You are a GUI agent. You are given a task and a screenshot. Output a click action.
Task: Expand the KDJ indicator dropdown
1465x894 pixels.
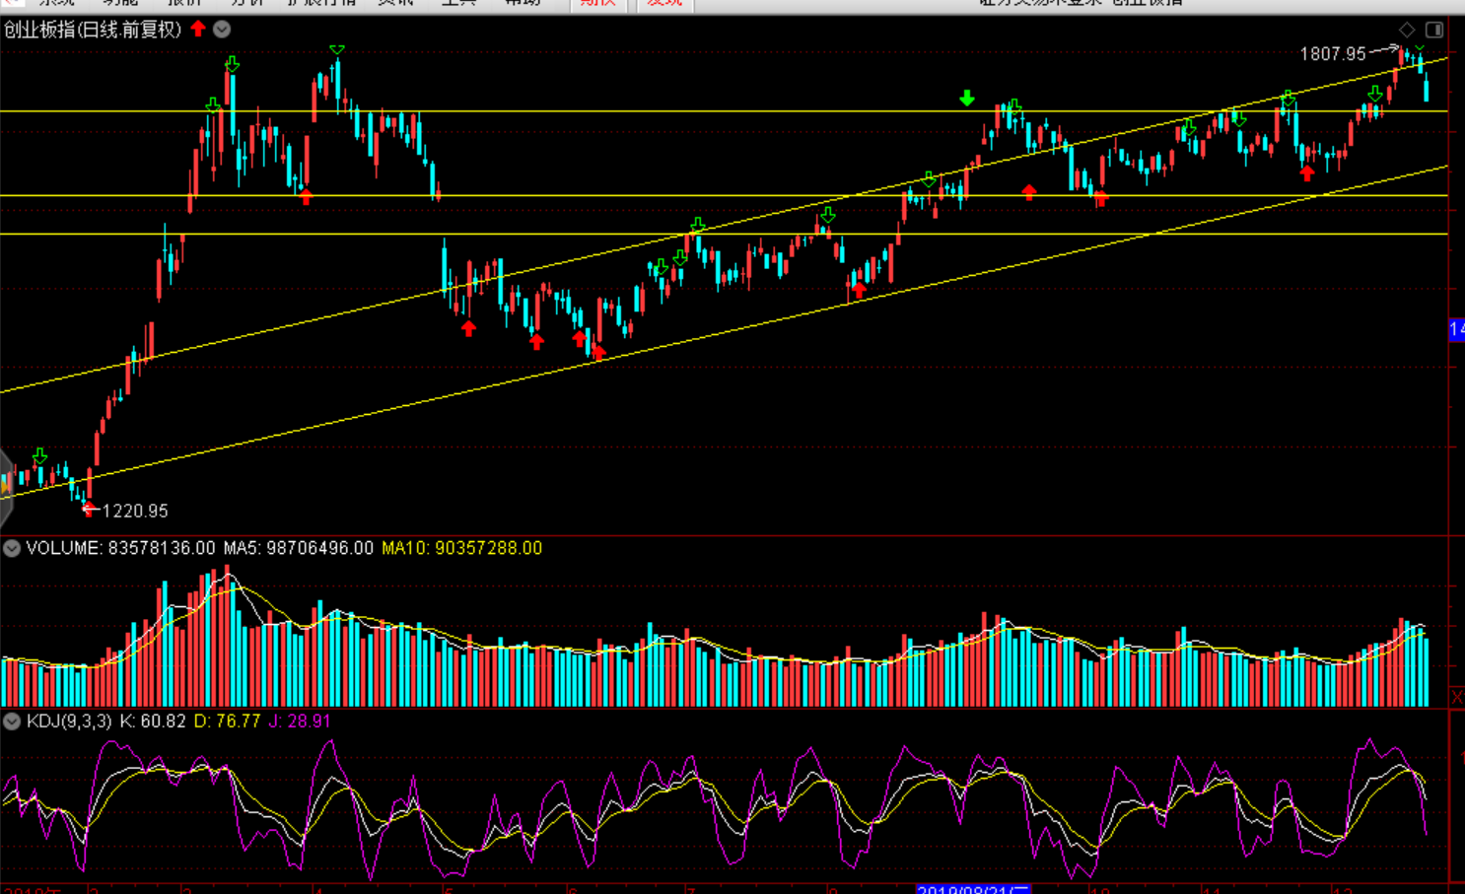click(12, 722)
